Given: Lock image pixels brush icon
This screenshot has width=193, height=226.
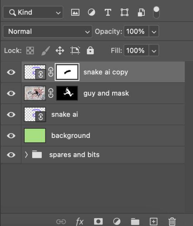Looking at the screenshot, I should (46, 51).
